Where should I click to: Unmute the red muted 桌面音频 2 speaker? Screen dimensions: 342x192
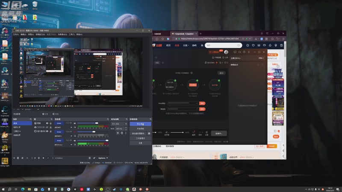75,132
